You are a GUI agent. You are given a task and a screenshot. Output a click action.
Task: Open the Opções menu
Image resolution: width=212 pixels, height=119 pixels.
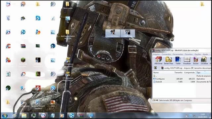point(197,54)
